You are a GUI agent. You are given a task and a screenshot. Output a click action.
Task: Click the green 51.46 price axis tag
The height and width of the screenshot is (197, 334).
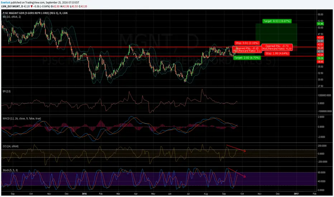pyautogui.click(x=320, y=24)
